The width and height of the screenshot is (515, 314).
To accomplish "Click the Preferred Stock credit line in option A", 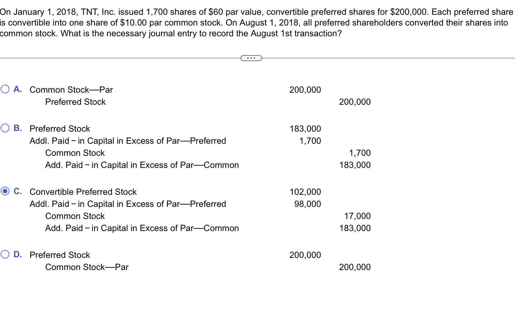I will tap(75, 102).
